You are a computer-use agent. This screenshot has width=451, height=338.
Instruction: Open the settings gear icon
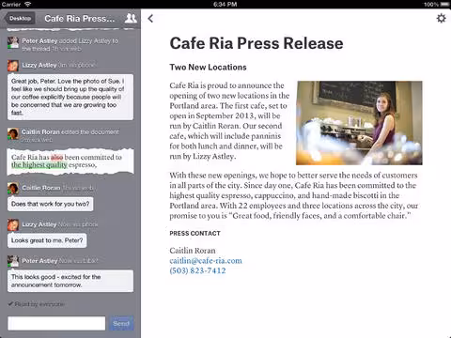pos(441,18)
